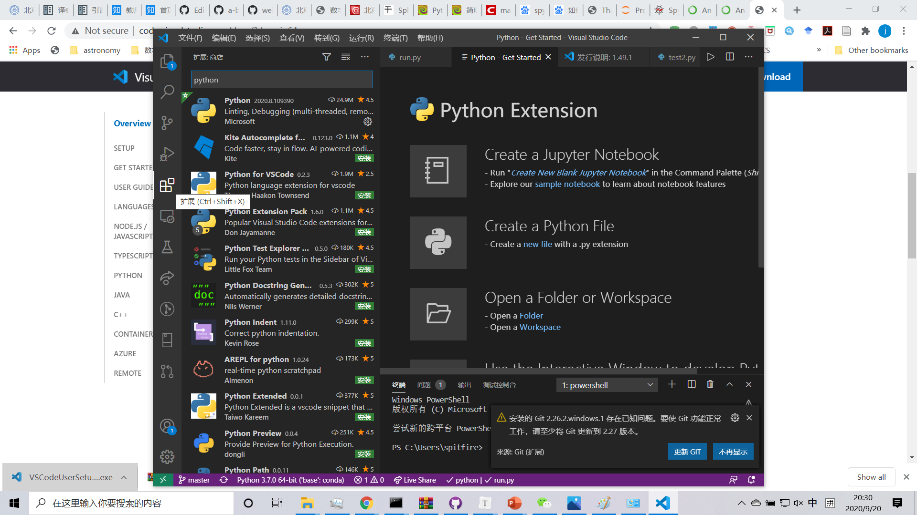917x515 pixels.
Task: Open editor more actions menu
Action: point(749,57)
